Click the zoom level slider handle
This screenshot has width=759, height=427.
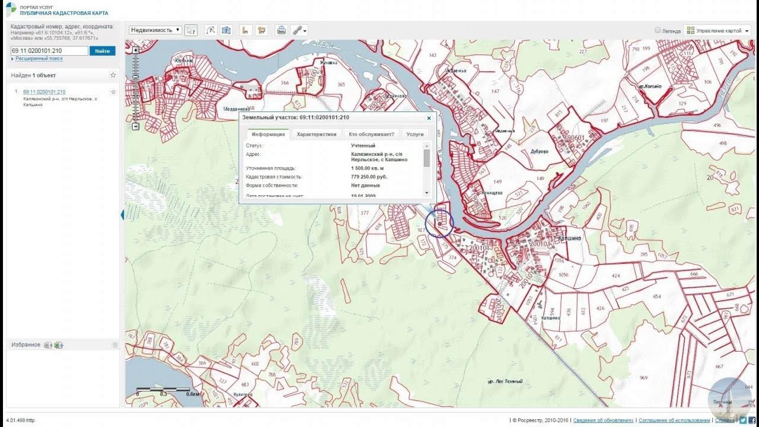(x=136, y=77)
